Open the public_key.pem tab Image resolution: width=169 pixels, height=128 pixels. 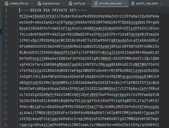pyautogui.click(x=147, y=4)
